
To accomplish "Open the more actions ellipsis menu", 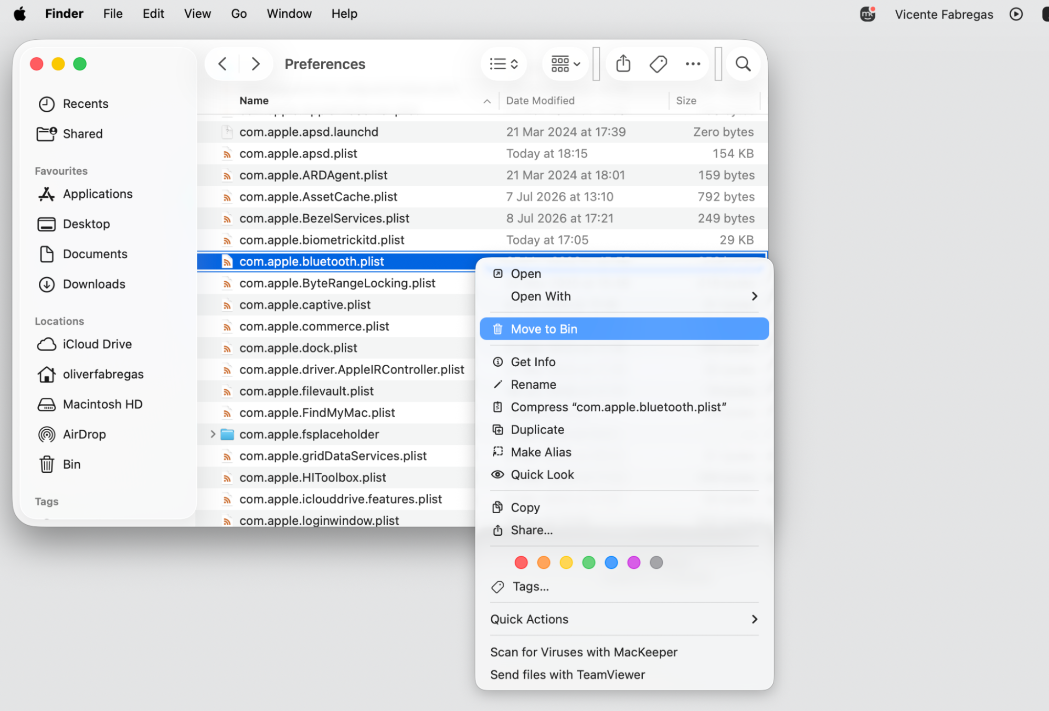I will [x=693, y=64].
